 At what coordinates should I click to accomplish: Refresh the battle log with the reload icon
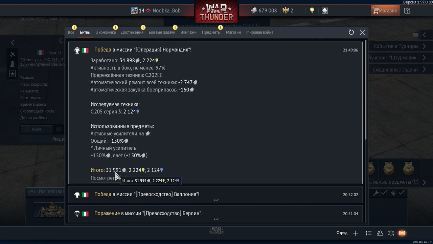tap(351, 32)
